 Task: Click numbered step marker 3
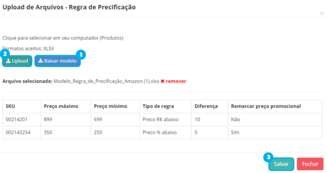pyautogui.click(x=269, y=157)
